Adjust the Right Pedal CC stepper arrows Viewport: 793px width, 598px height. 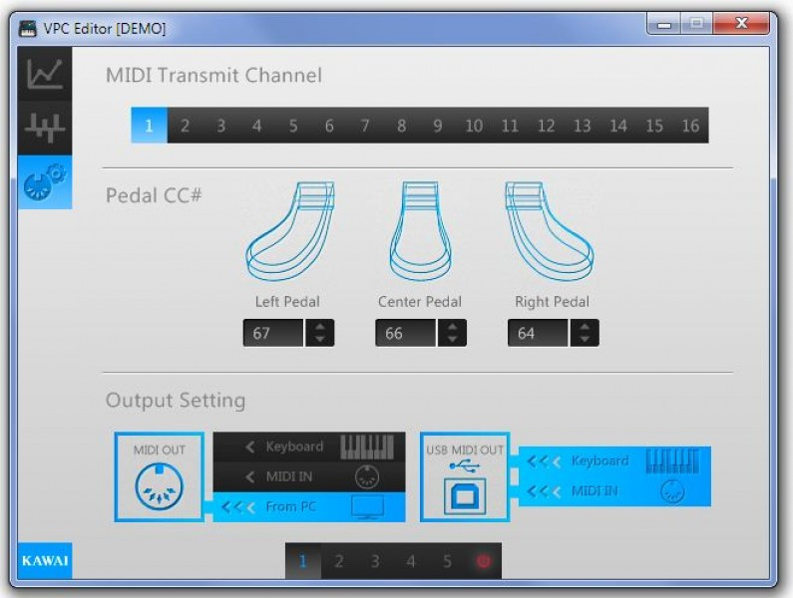coord(584,334)
